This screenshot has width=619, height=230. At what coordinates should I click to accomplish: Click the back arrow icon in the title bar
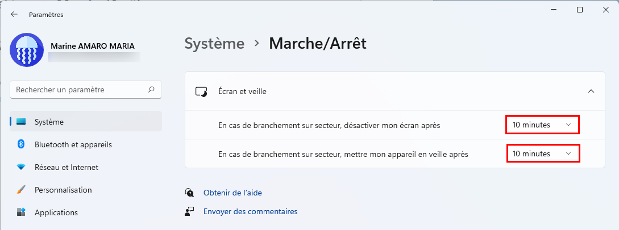(x=14, y=15)
